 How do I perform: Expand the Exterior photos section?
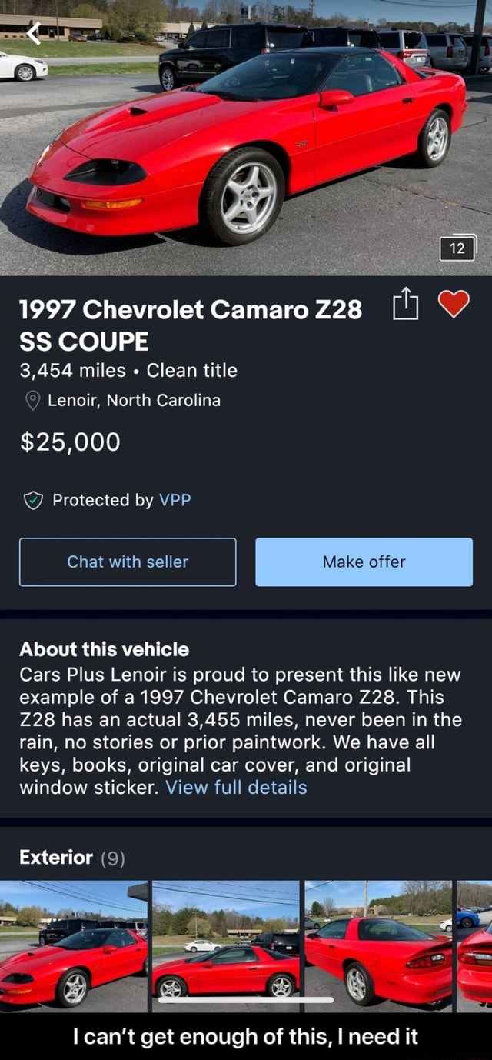[x=58, y=857]
